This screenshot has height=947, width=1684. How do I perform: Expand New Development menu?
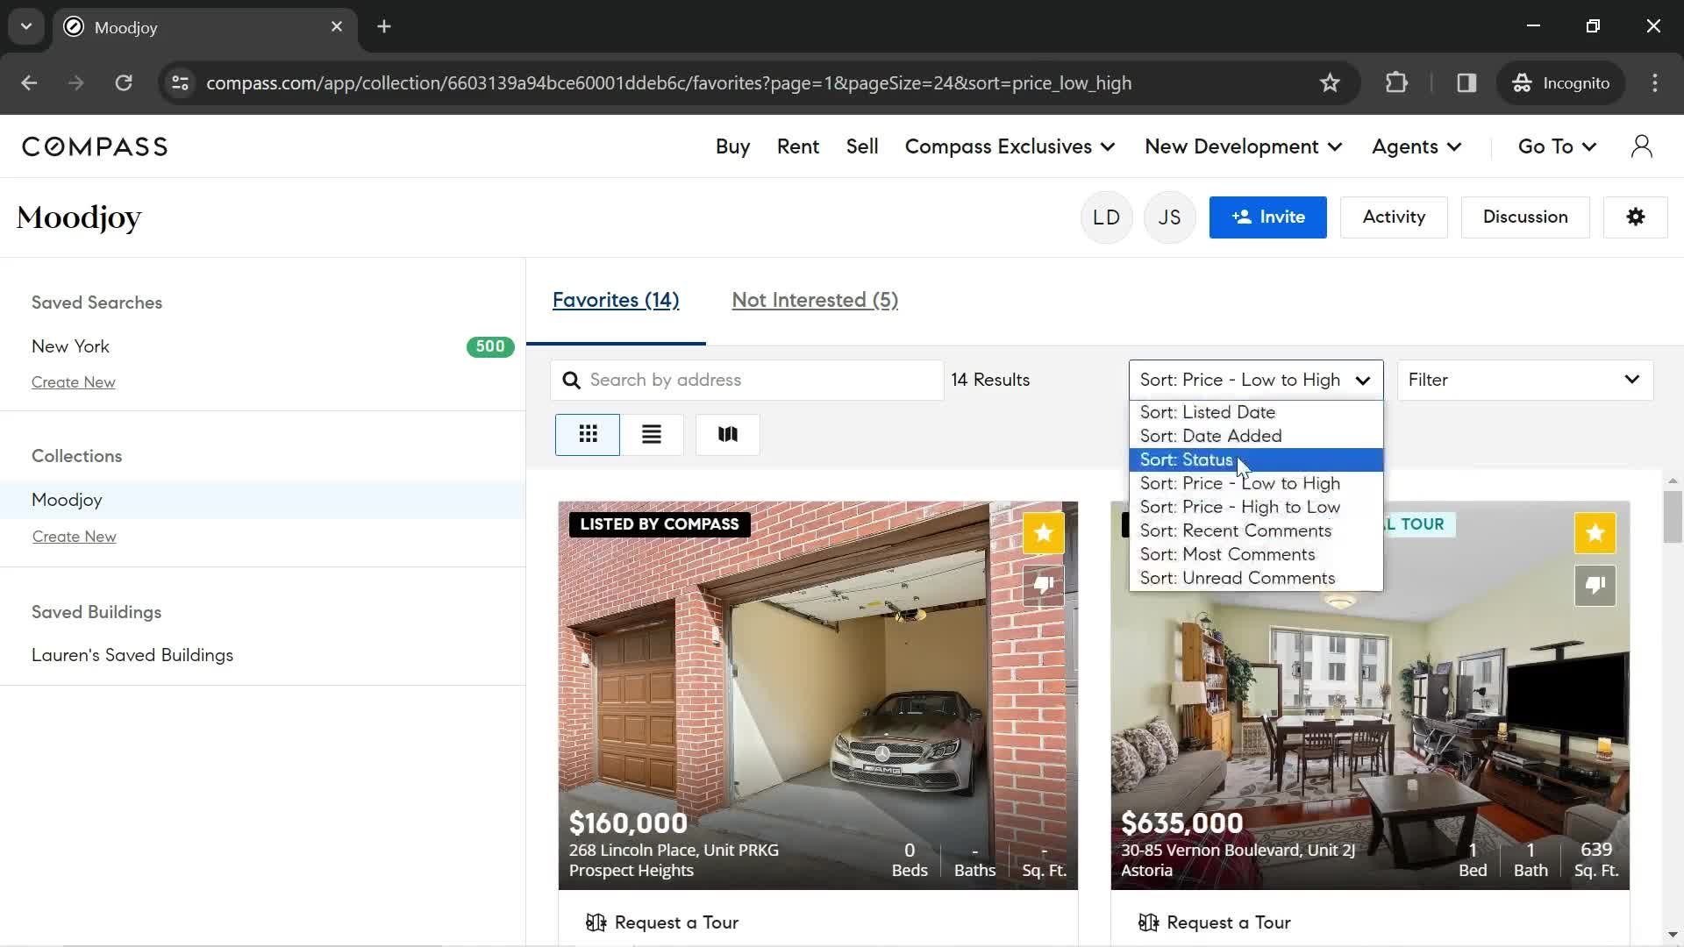point(1243,146)
